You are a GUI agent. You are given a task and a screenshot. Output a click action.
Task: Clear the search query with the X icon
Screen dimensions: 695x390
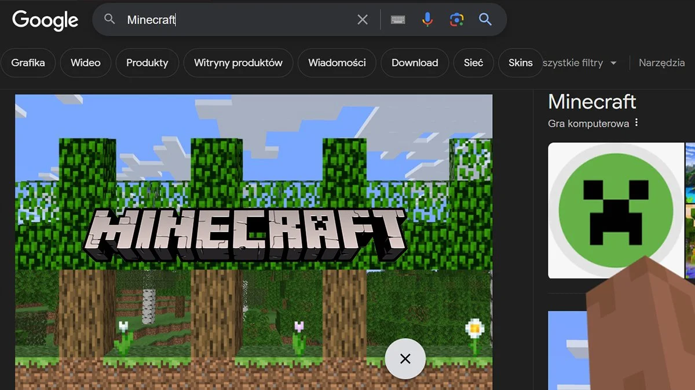click(363, 19)
